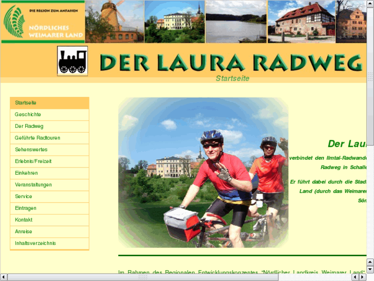Screen dimensions: 374x281
Task: Click the green Startseite subtitle text
Action: pos(233,78)
